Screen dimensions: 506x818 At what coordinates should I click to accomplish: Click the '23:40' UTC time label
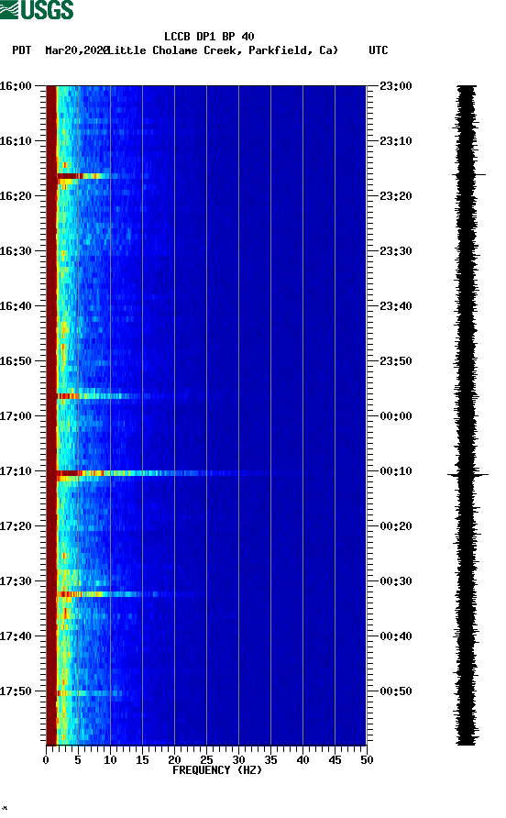pyautogui.click(x=396, y=306)
